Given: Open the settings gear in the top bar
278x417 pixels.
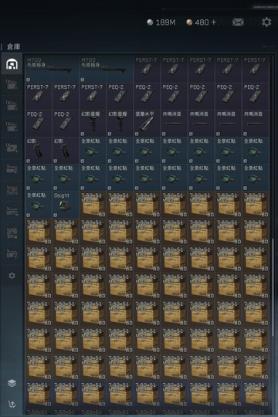Looking at the screenshot, I should 266,22.
